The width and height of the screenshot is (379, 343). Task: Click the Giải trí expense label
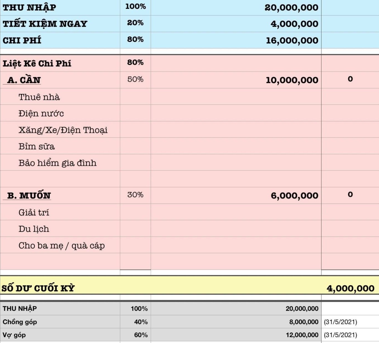click(34, 212)
